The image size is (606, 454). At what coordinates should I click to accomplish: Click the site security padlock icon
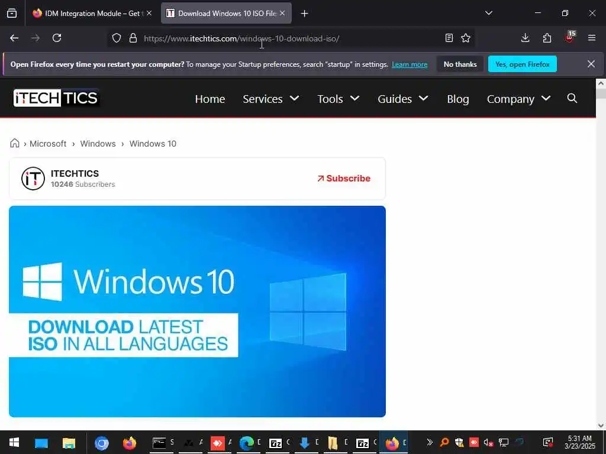133,38
